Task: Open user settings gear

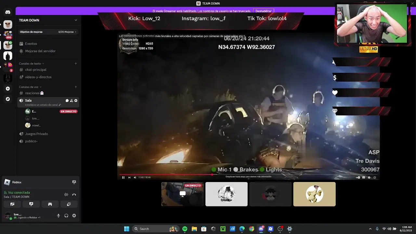Action: click(x=74, y=215)
